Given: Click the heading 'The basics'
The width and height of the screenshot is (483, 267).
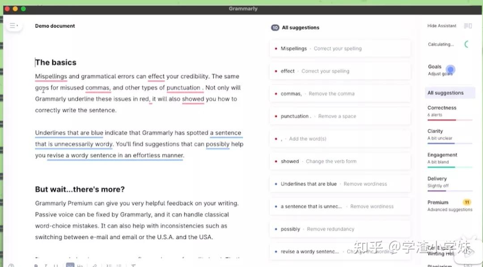Looking at the screenshot, I should [x=56, y=63].
